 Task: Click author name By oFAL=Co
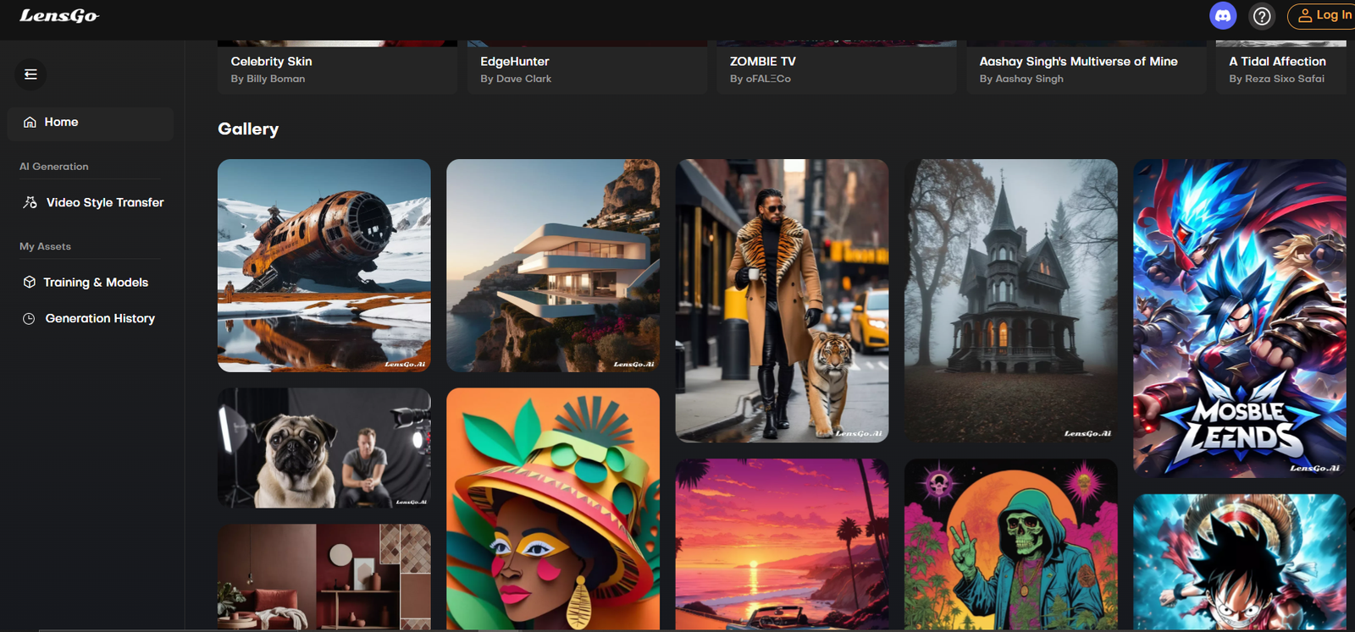pyautogui.click(x=760, y=79)
